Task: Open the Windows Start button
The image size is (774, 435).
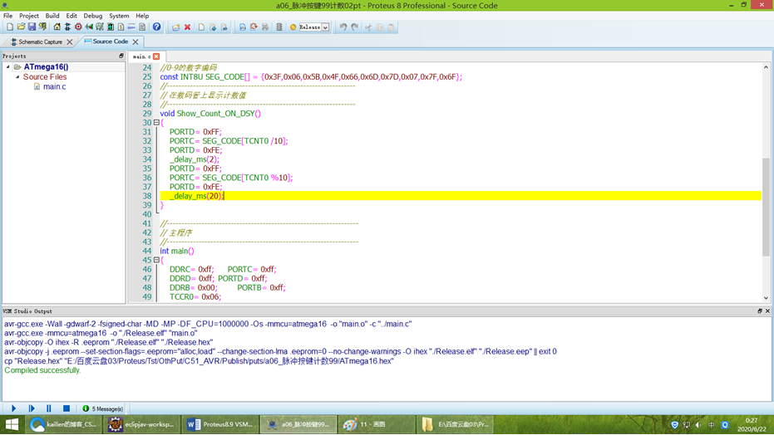Action: (12, 424)
